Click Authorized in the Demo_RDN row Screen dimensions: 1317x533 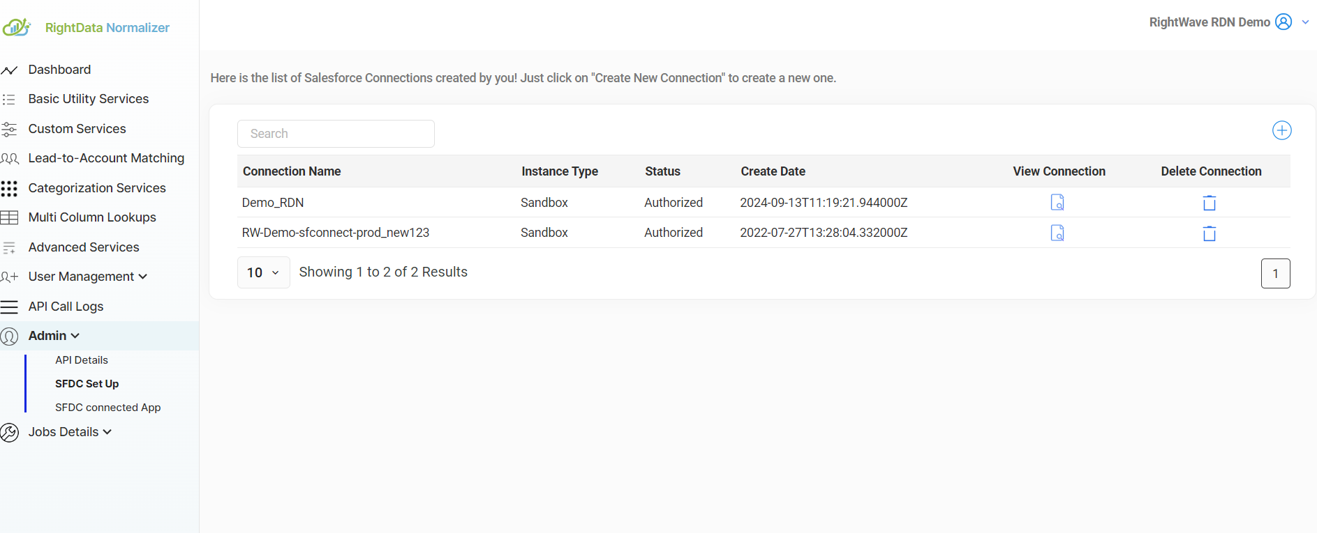pyautogui.click(x=674, y=203)
